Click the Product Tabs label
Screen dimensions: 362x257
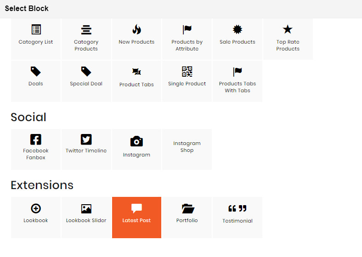(x=136, y=84)
